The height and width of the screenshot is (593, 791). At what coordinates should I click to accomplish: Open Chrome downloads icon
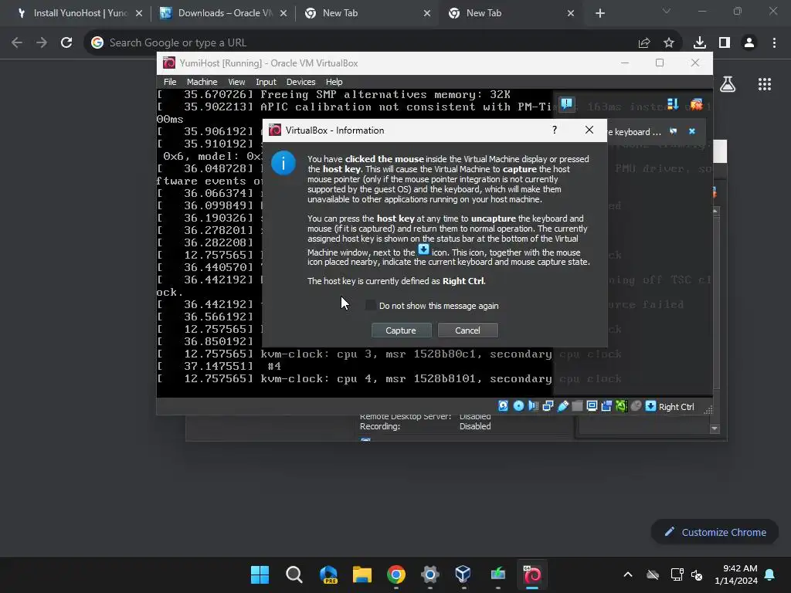[x=699, y=43]
